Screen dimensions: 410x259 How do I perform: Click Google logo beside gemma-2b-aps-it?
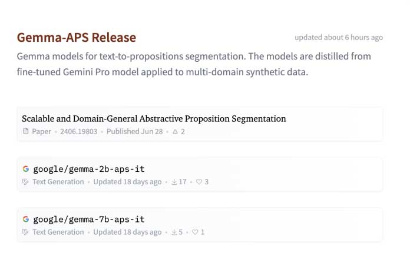coord(26,168)
